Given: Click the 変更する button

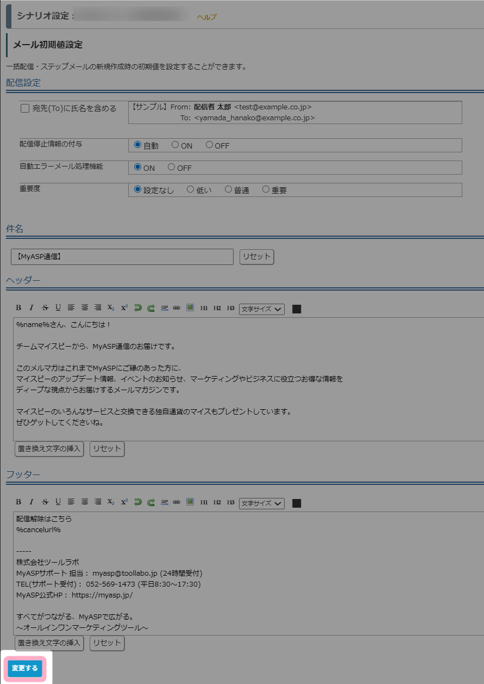Looking at the screenshot, I should (x=25, y=668).
